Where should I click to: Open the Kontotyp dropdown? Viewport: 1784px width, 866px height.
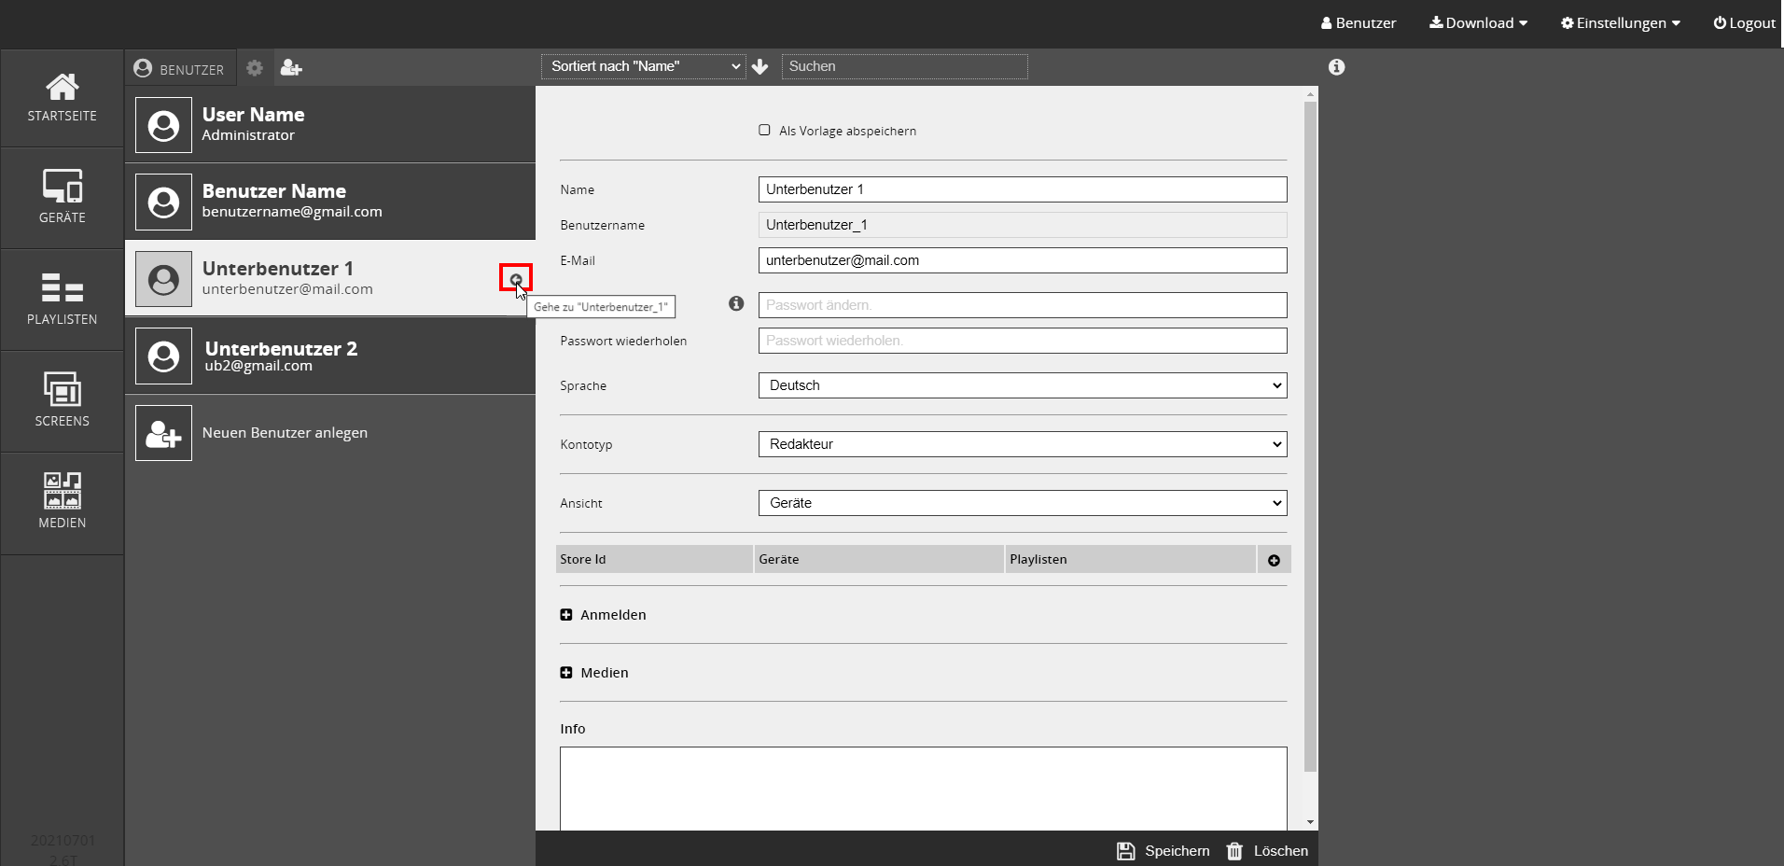[1022, 444]
